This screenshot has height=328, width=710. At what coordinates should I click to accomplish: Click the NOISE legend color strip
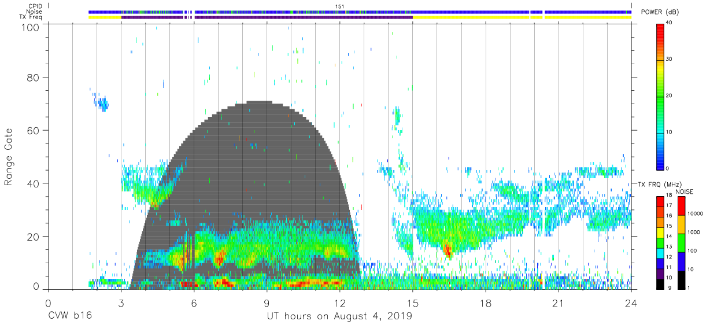(x=682, y=243)
